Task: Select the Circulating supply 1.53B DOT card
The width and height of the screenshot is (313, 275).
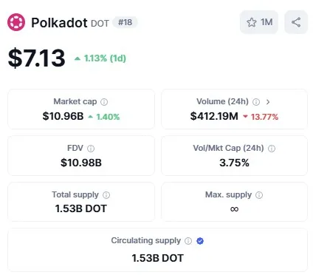Action: point(157,250)
